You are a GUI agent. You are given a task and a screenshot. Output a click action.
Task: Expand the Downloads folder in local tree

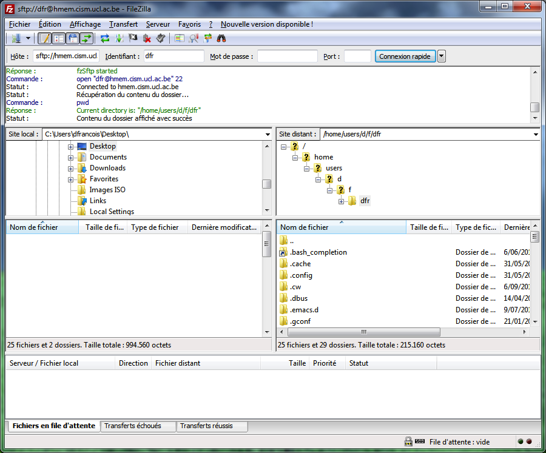(x=71, y=169)
